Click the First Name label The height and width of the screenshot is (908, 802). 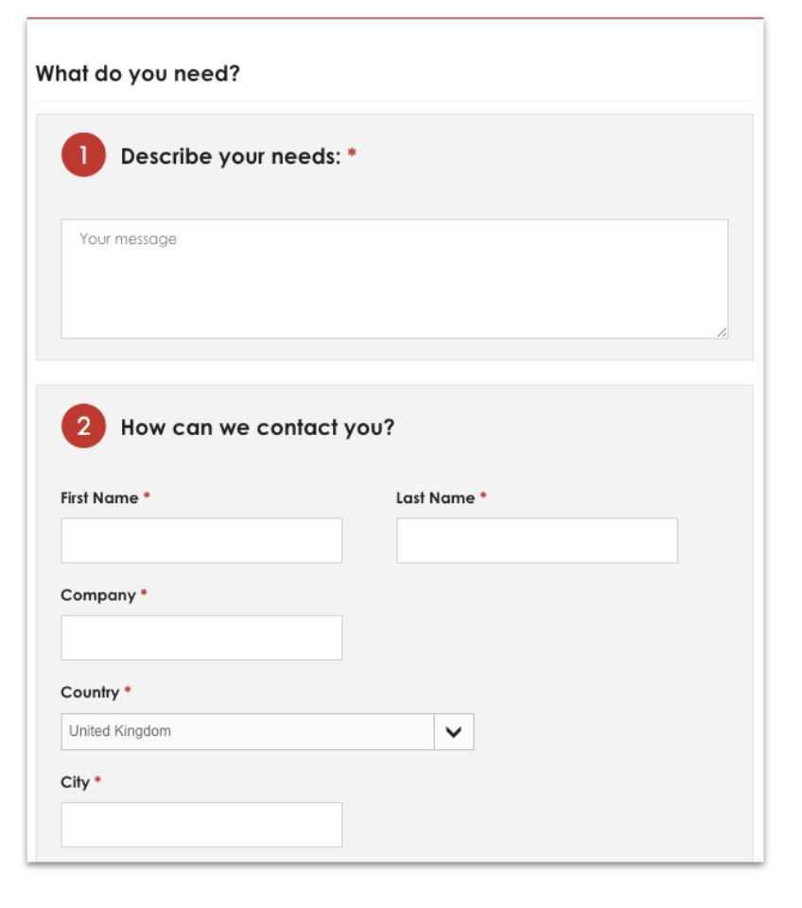click(x=99, y=498)
